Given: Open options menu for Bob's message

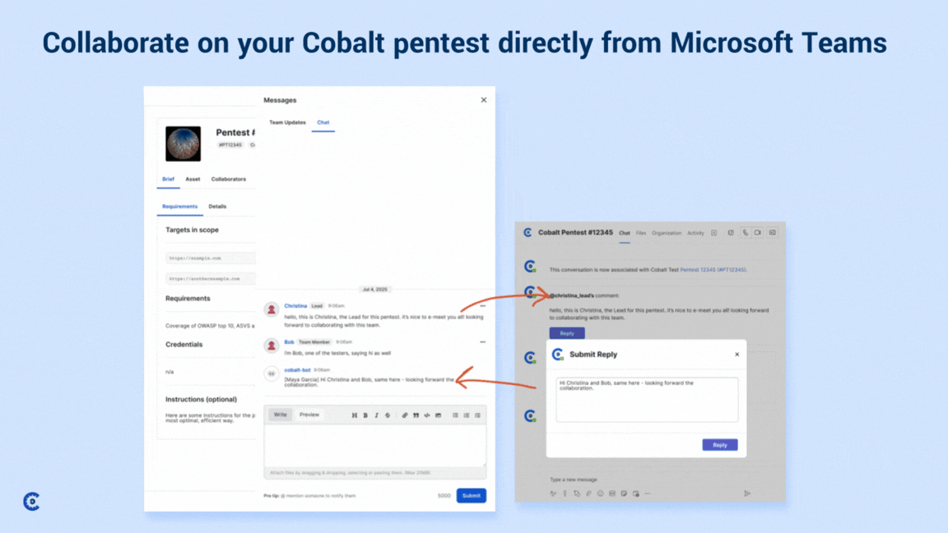Looking at the screenshot, I should coord(482,342).
